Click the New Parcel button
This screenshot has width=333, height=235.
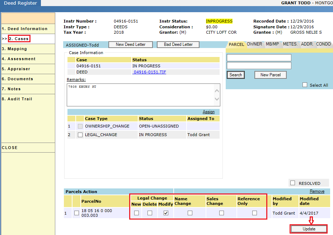[x=271, y=75]
